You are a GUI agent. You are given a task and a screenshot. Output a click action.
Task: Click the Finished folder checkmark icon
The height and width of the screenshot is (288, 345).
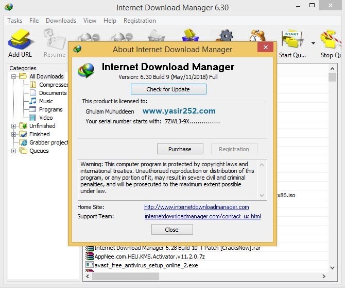23,134
